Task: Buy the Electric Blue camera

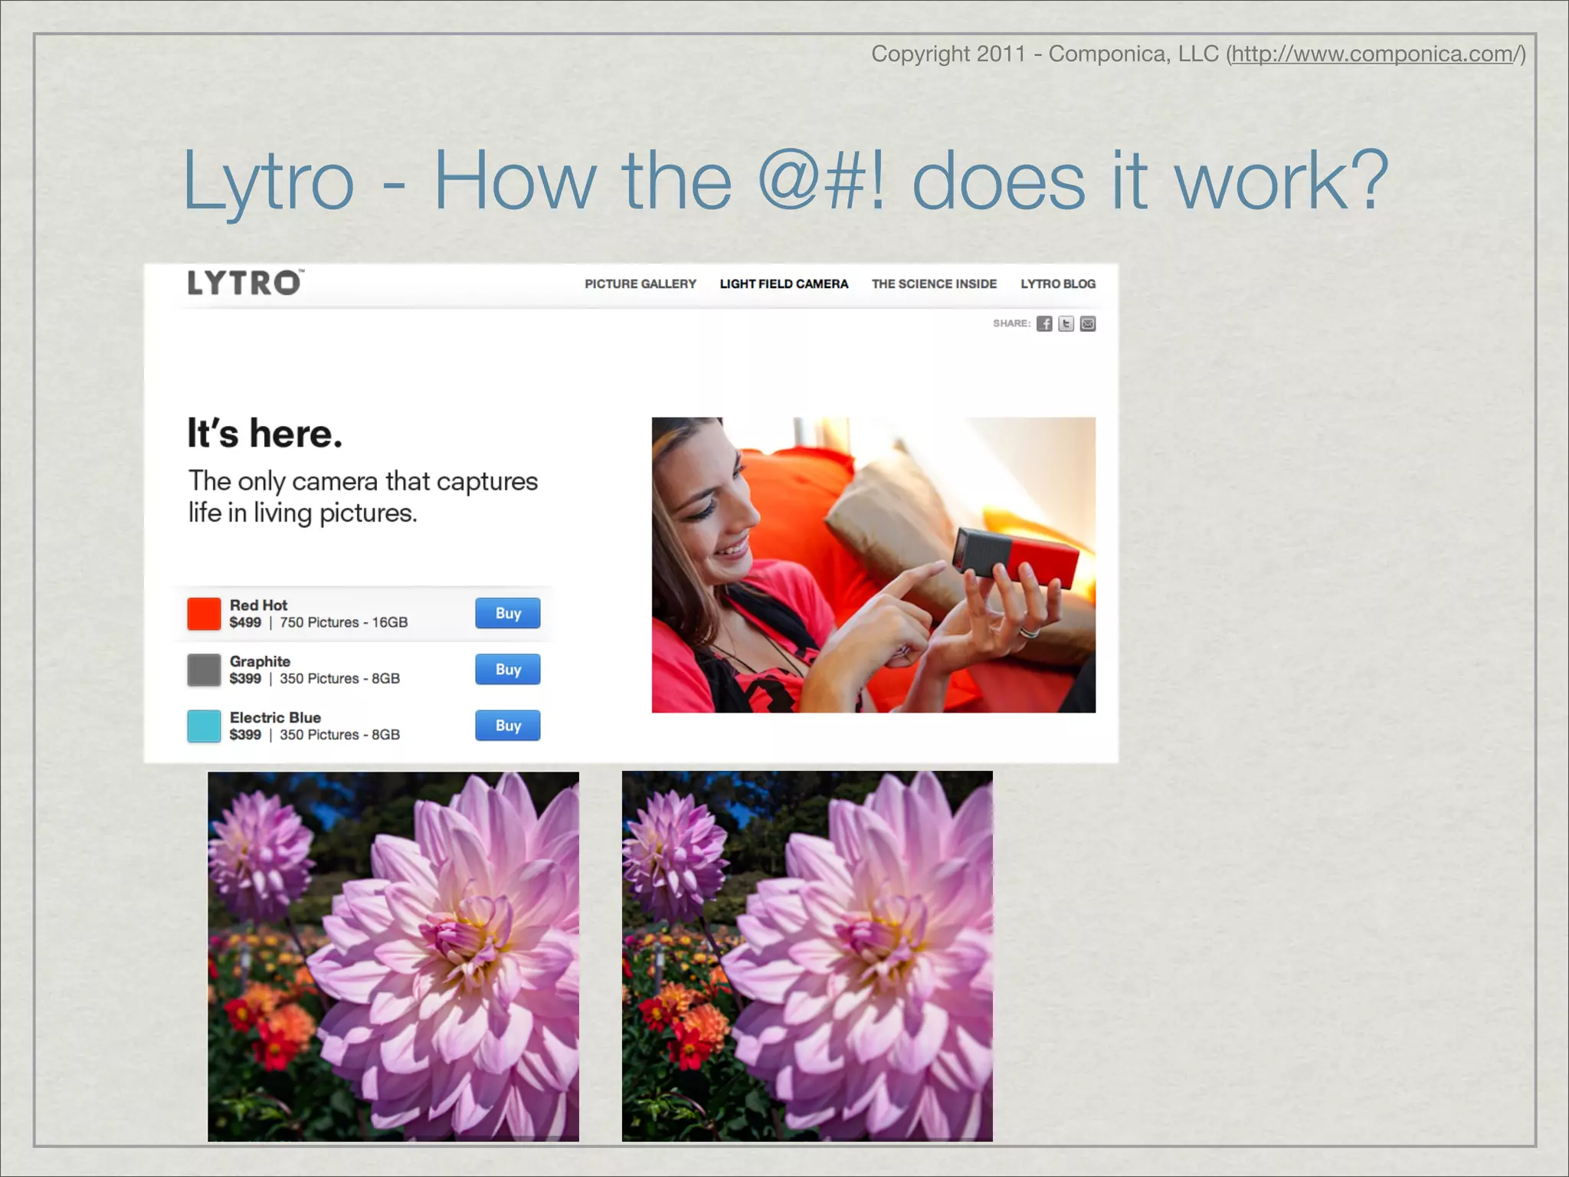Action: click(508, 726)
